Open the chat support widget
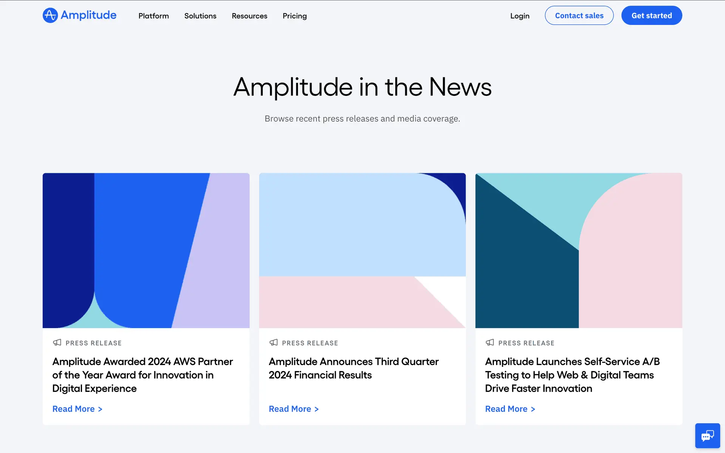 click(x=707, y=436)
